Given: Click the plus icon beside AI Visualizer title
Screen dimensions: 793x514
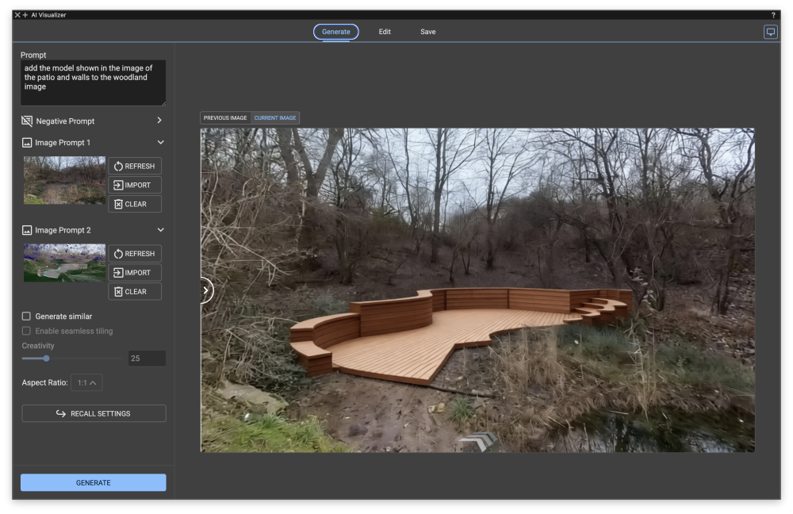Looking at the screenshot, I should [x=25, y=15].
